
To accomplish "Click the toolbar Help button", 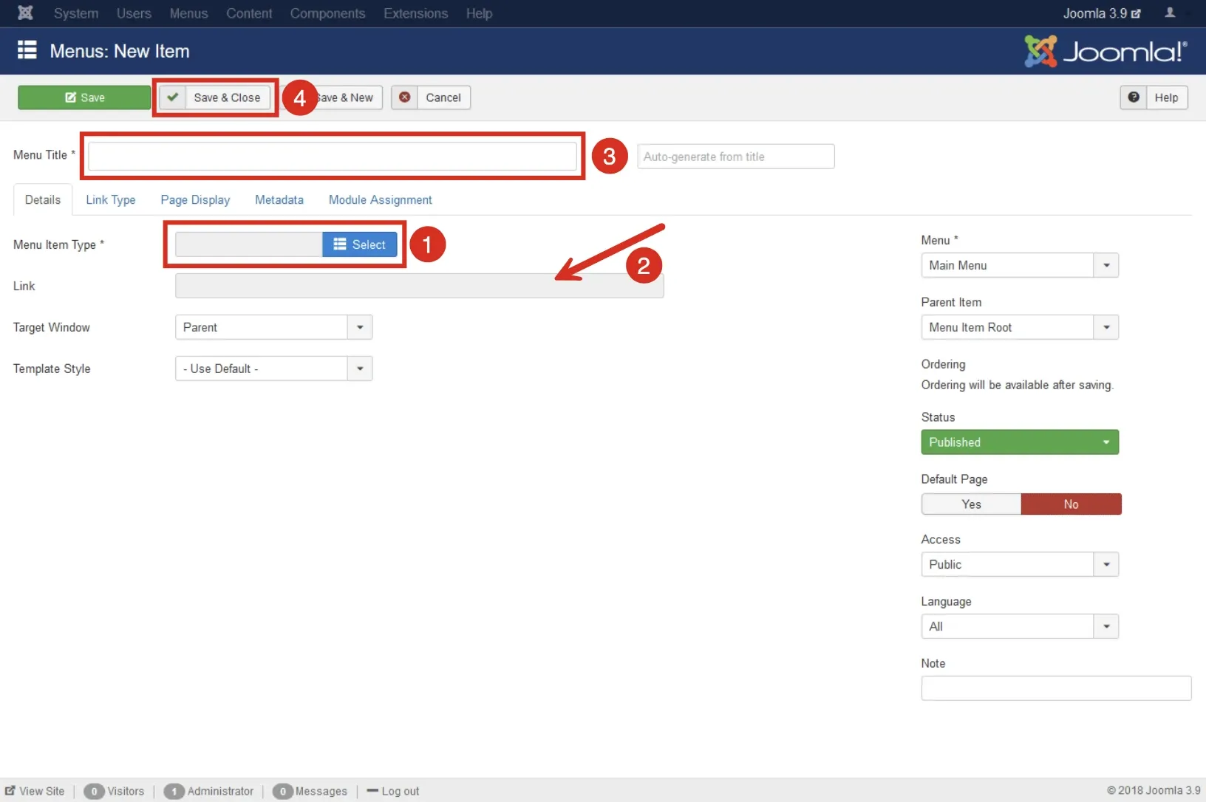I will click(1154, 97).
